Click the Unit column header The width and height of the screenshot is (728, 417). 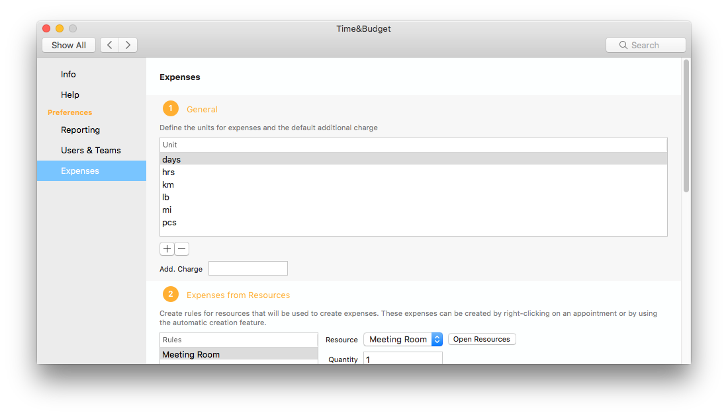pos(413,145)
